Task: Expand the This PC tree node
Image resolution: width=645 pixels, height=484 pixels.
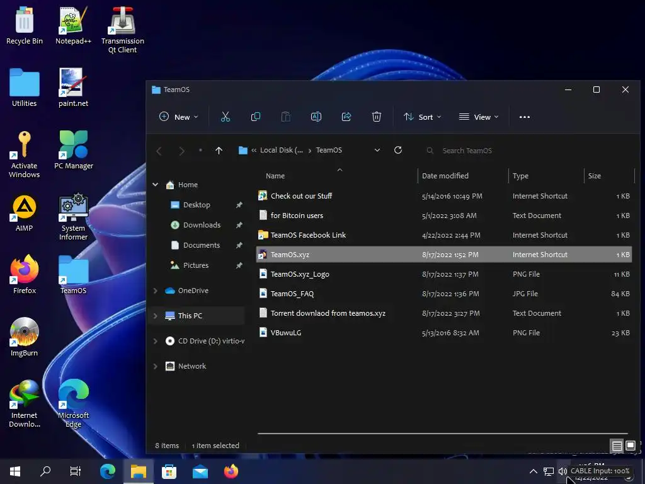Action: tap(156, 316)
